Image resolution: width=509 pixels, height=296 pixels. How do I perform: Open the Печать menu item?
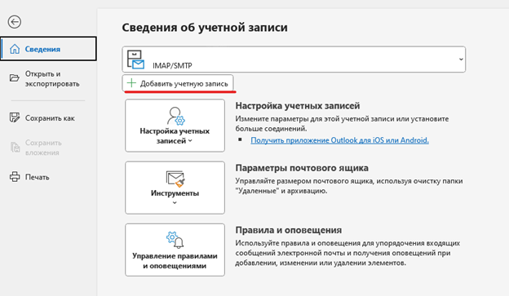pos(48,177)
